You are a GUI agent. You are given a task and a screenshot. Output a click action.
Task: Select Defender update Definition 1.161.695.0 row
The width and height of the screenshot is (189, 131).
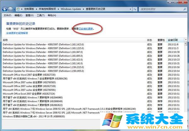tap(93, 56)
